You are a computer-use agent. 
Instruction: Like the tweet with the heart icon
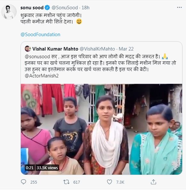click(109, 182)
